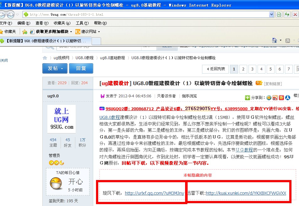Viewport: 299px width, 206px height.
Task: Open the 旋风下载 urlxf.qq.com link
Action: pyautogui.click(x=154, y=193)
